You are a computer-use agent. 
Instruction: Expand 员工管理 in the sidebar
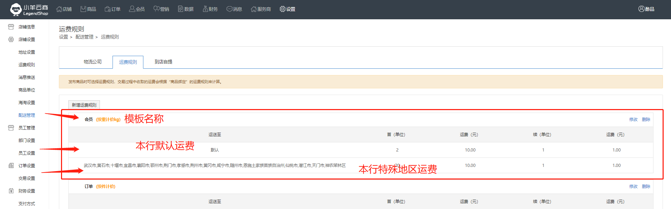26,128
